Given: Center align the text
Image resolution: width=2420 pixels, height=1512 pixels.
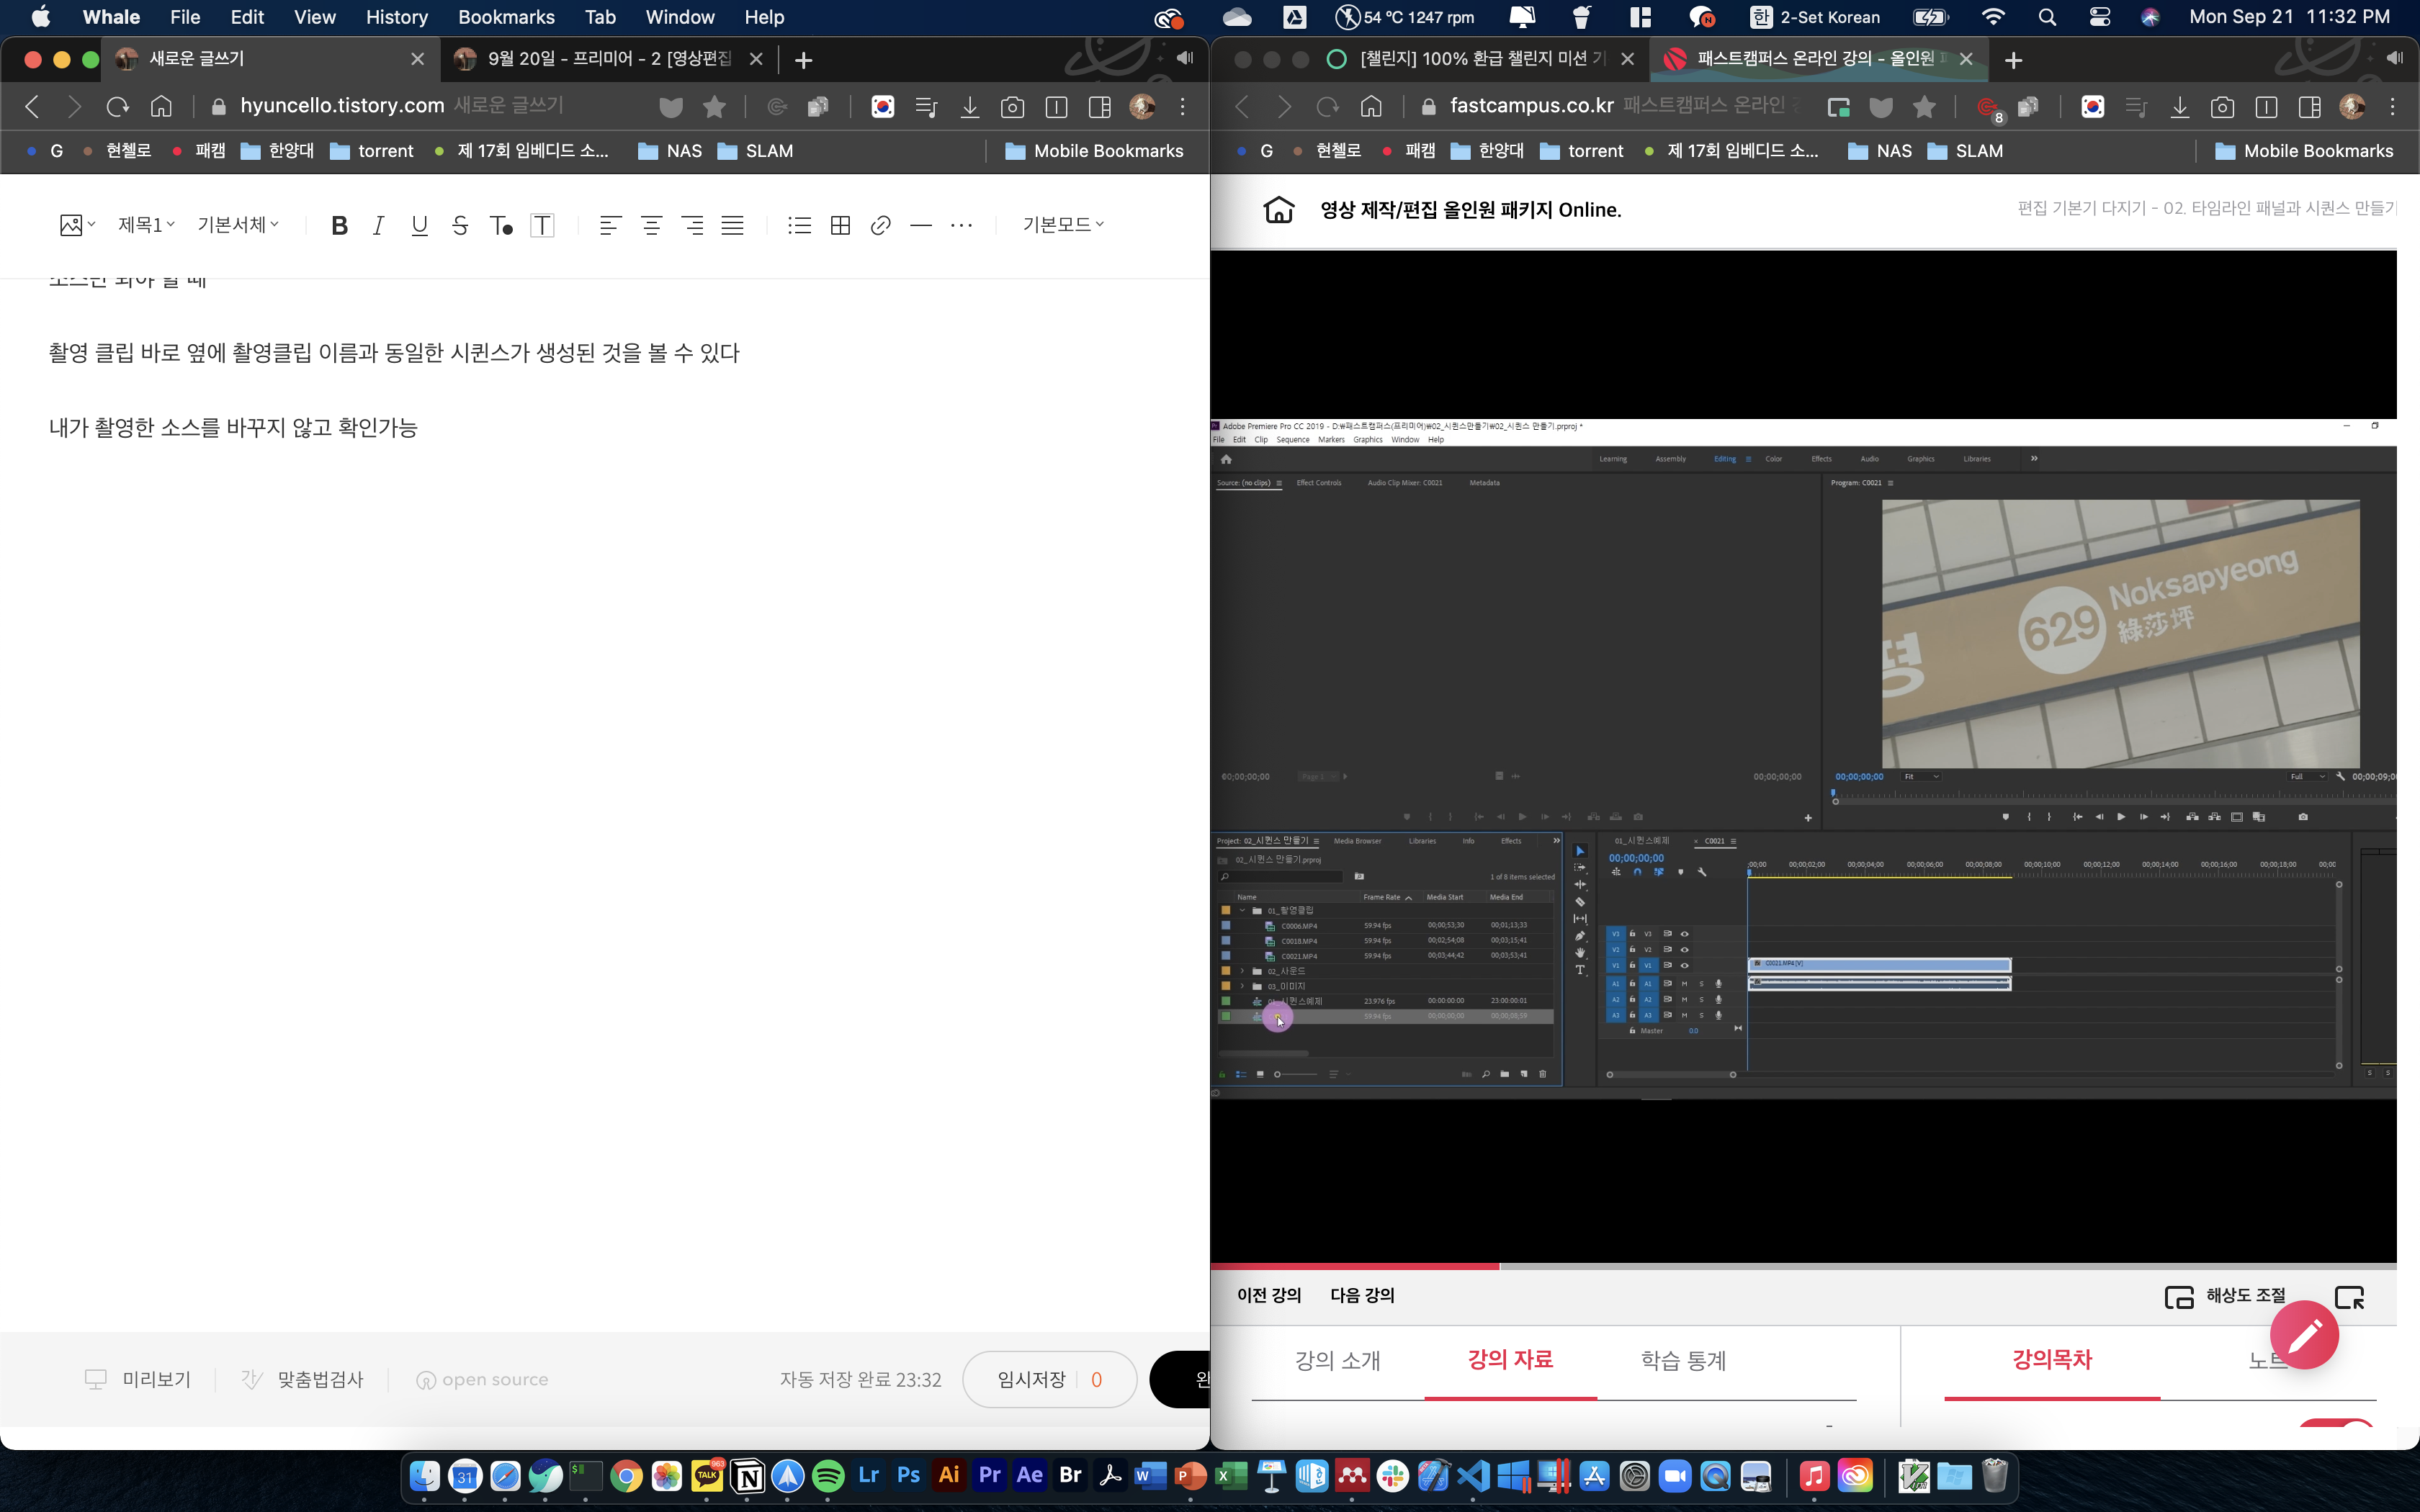Looking at the screenshot, I should [651, 225].
